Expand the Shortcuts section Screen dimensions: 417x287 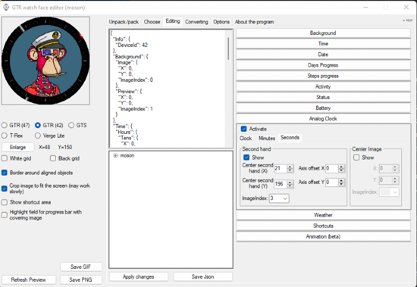(x=323, y=226)
